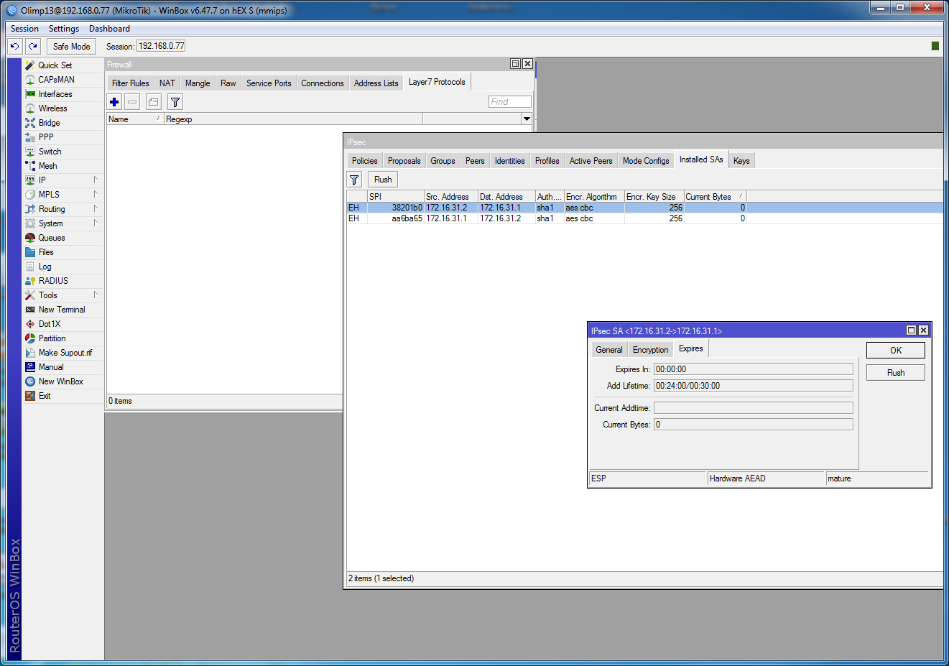
Task: Click the Session address field 192.168.0.77
Action: tap(161, 46)
